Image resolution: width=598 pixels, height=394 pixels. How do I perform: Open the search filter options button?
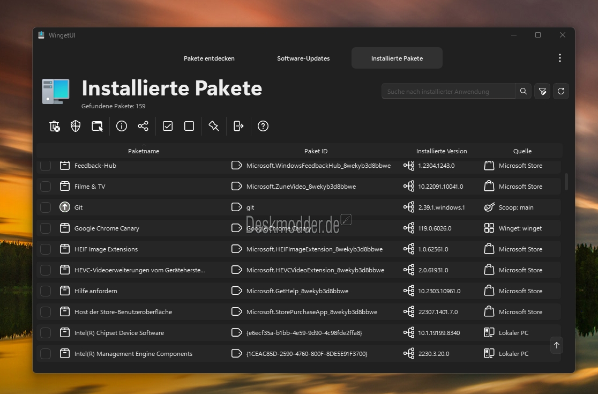pyautogui.click(x=542, y=91)
